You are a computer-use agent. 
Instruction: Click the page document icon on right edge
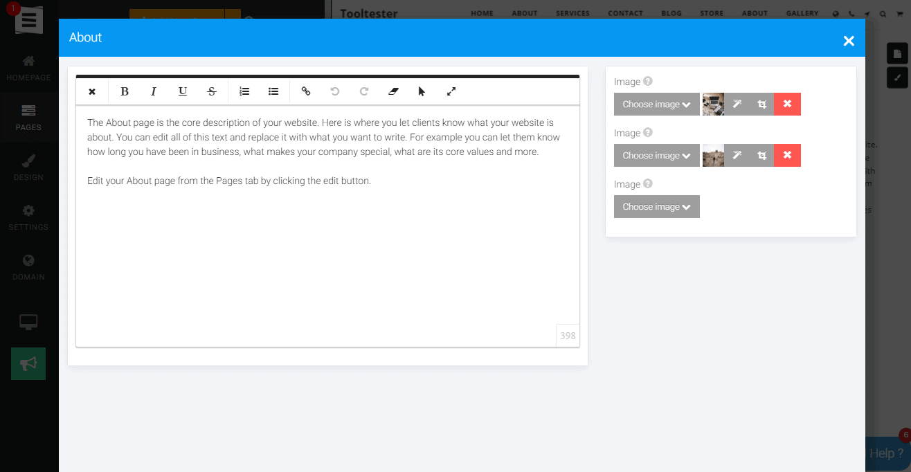[x=897, y=54]
